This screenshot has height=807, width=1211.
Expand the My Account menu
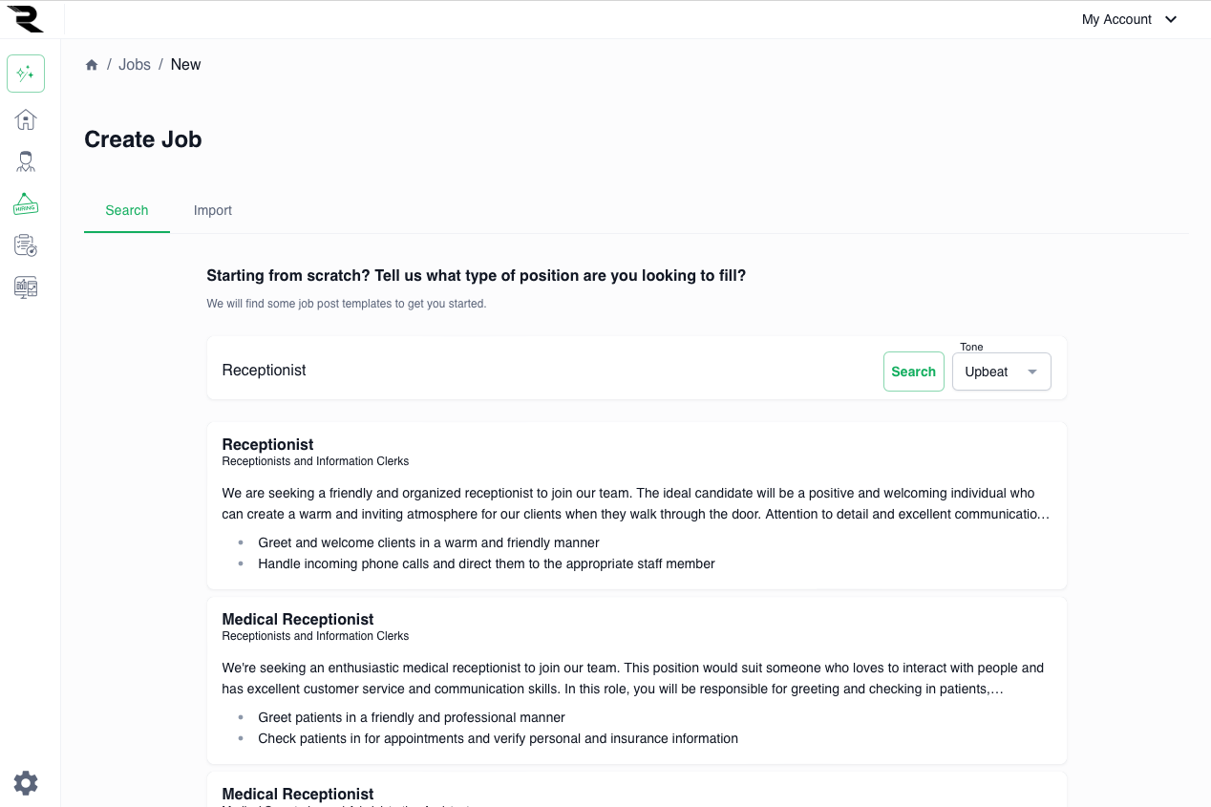[1128, 19]
